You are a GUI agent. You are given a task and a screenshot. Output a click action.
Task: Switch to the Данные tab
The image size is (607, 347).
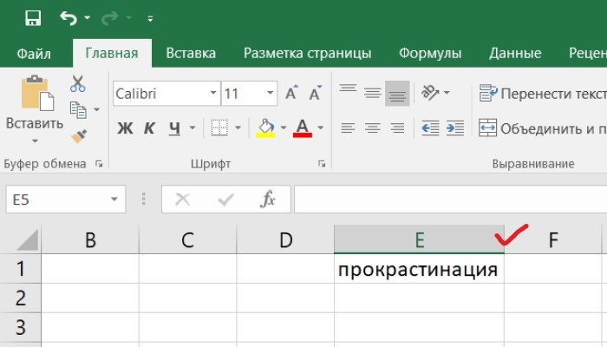pos(515,53)
